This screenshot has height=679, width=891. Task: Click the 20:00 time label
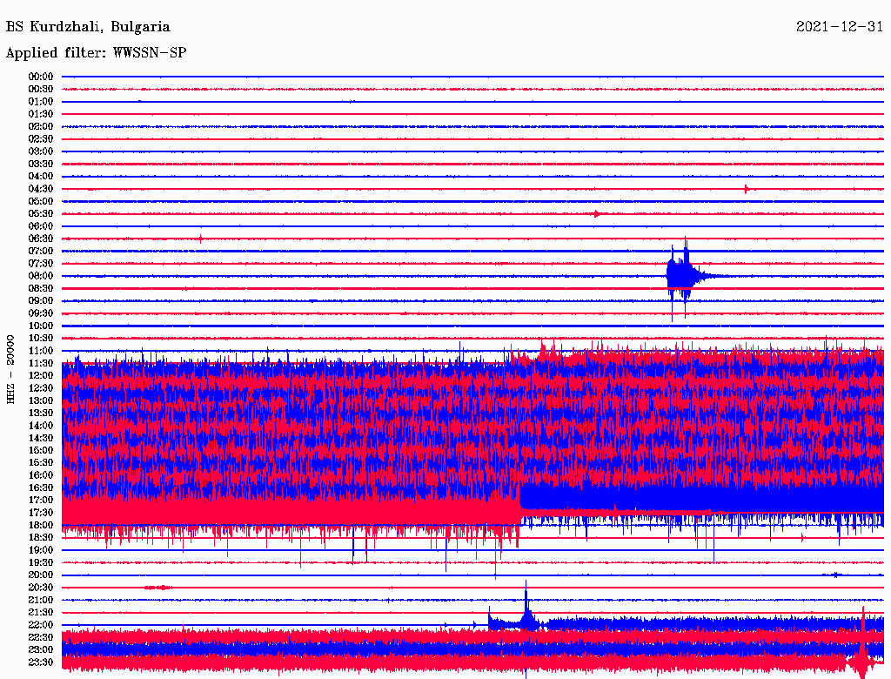click(x=41, y=575)
